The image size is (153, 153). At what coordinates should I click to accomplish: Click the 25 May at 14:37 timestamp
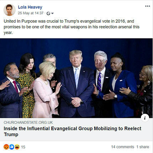tap(31, 13)
